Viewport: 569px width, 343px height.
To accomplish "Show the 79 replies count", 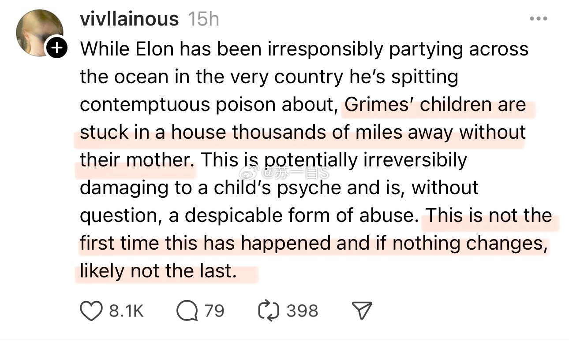I will tap(214, 311).
